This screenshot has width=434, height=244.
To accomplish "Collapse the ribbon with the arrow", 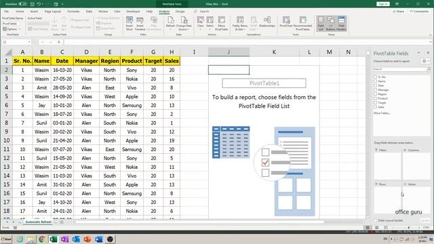I will (431, 35).
